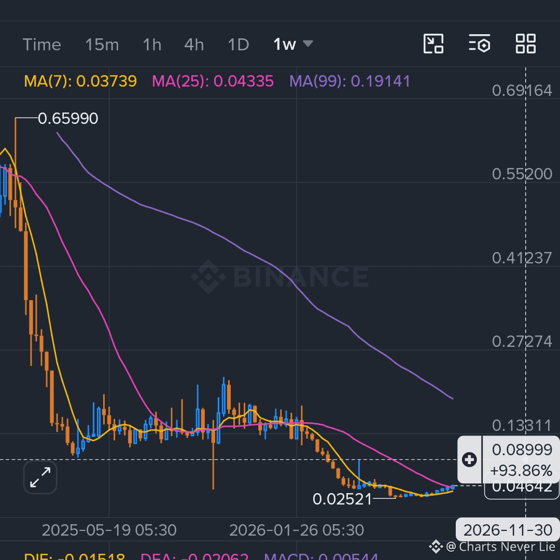Tap the 0.65990 high price label

tap(68, 119)
